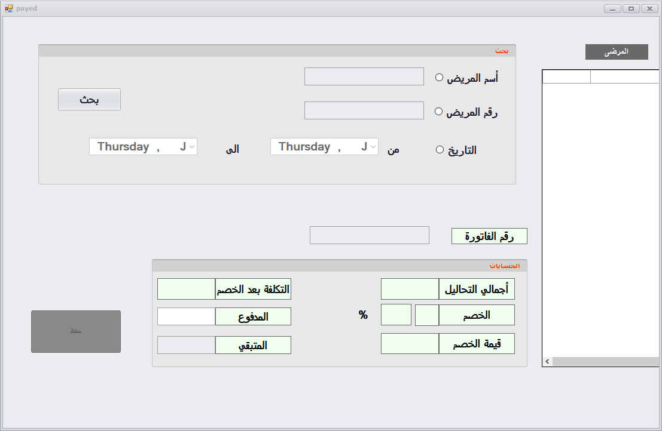Click the "المدفوع" paid amount field

[x=186, y=316]
